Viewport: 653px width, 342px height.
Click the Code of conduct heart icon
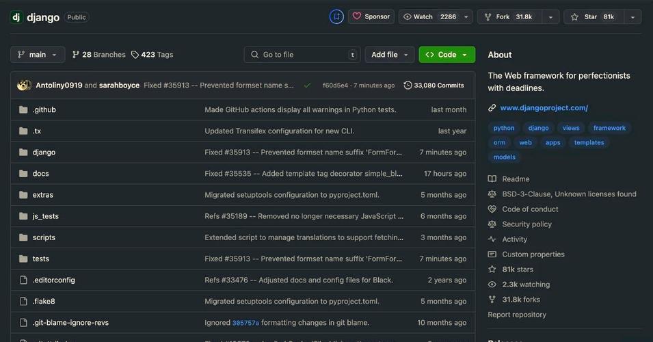pyautogui.click(x=492, y=209)
